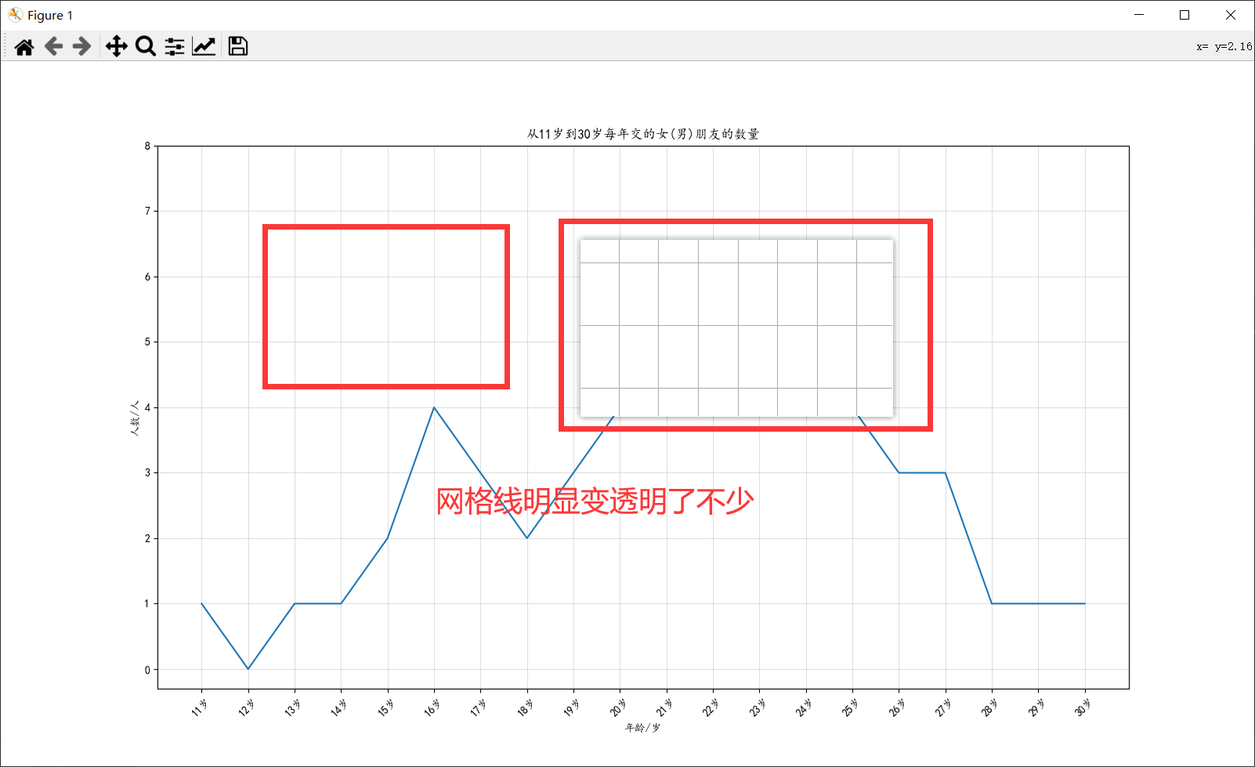The height and width of the screenshot is (767, 1255).
Task: Click the x-axis tick label 26岁
Action: point(898,707)
